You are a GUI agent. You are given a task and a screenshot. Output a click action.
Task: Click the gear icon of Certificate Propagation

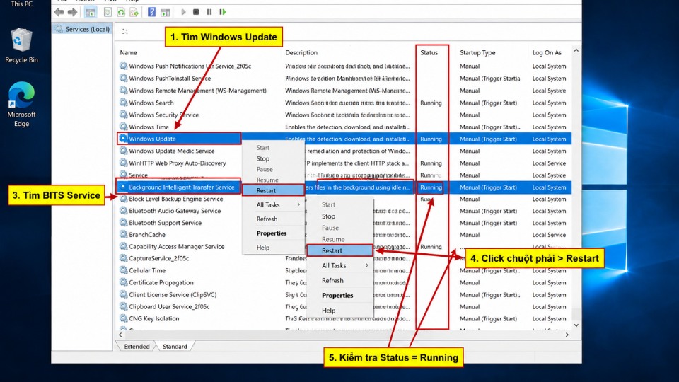pyautogui.click(x=123, y=282)
